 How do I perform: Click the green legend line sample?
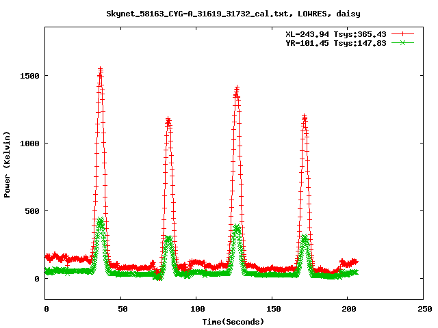(402, 43)
